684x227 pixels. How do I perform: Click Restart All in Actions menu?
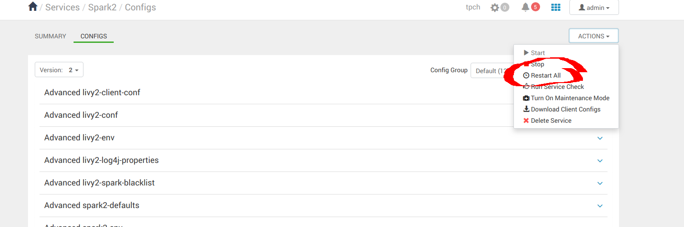[545, 75]
